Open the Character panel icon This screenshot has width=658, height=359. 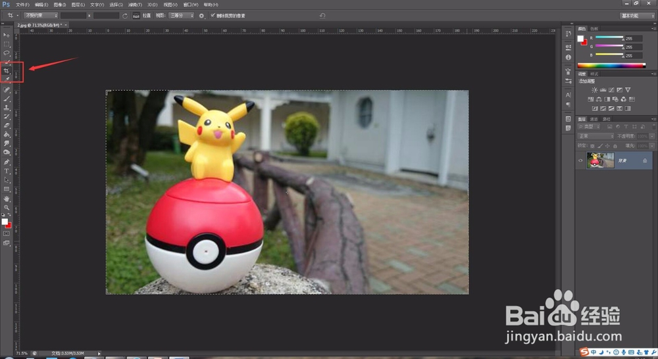[x=569, y=95]
